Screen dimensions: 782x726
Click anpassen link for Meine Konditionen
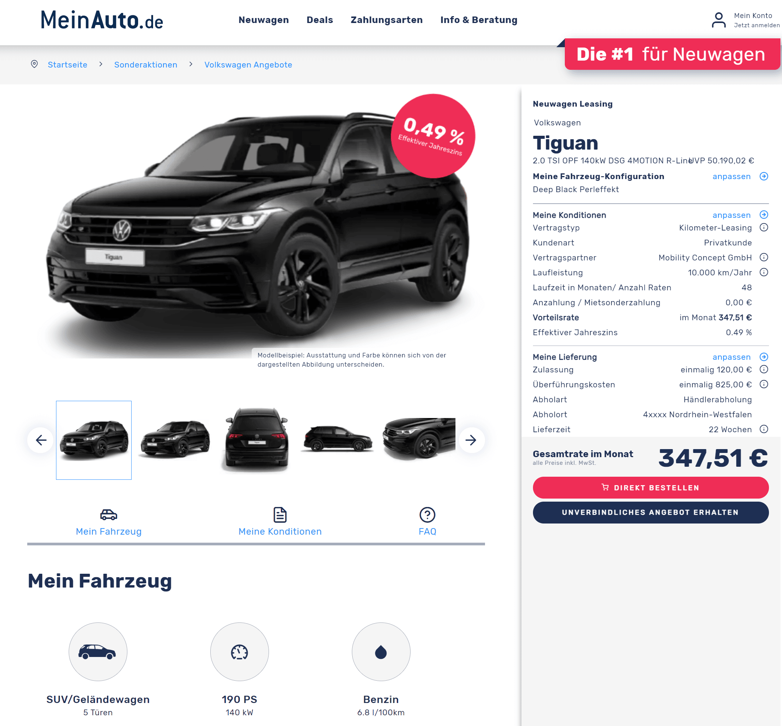pyautogui.click(x=731, y=215)
